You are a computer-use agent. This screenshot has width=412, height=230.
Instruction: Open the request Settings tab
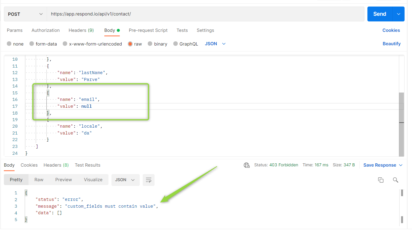pyautogui.click(x=205, y=30)
